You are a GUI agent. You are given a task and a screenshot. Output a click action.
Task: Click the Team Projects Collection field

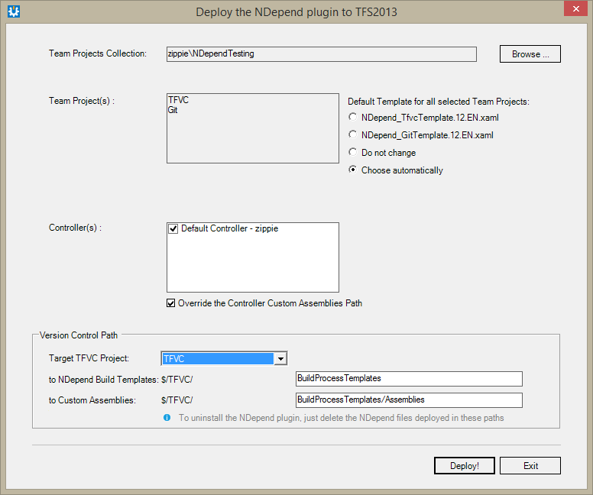[x=322, y=54]
